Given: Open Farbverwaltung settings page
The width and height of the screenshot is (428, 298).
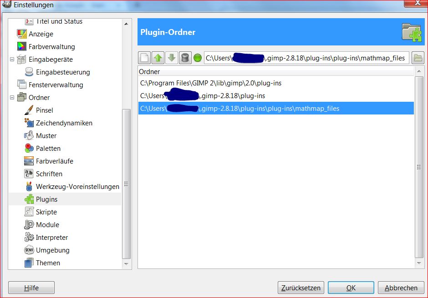Looking at the screenshot, I should click(51, 47).
